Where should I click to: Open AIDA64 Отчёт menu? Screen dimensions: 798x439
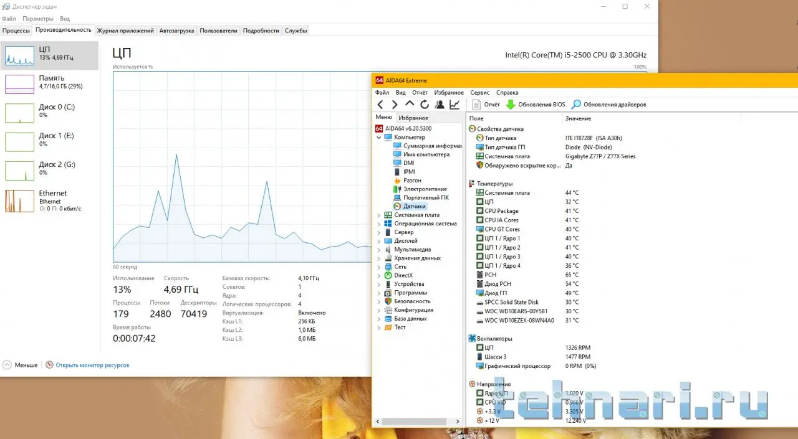click(x=420, y=93)
